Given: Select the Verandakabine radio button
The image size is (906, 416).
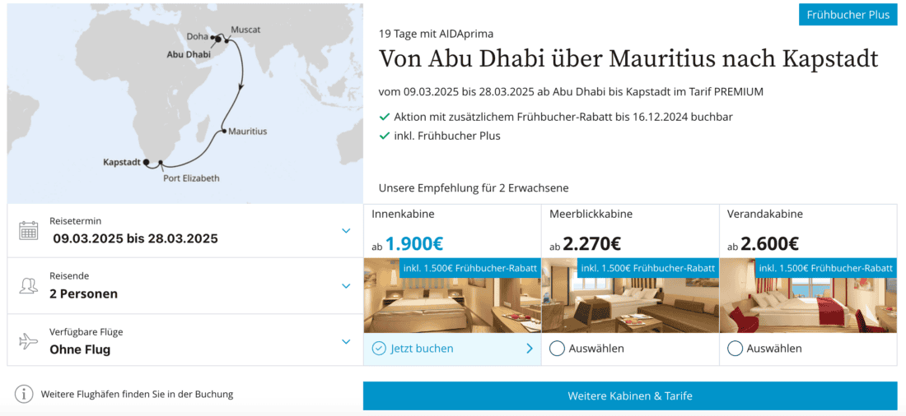Looking at the screenshot, I should (x=735, y=349).
